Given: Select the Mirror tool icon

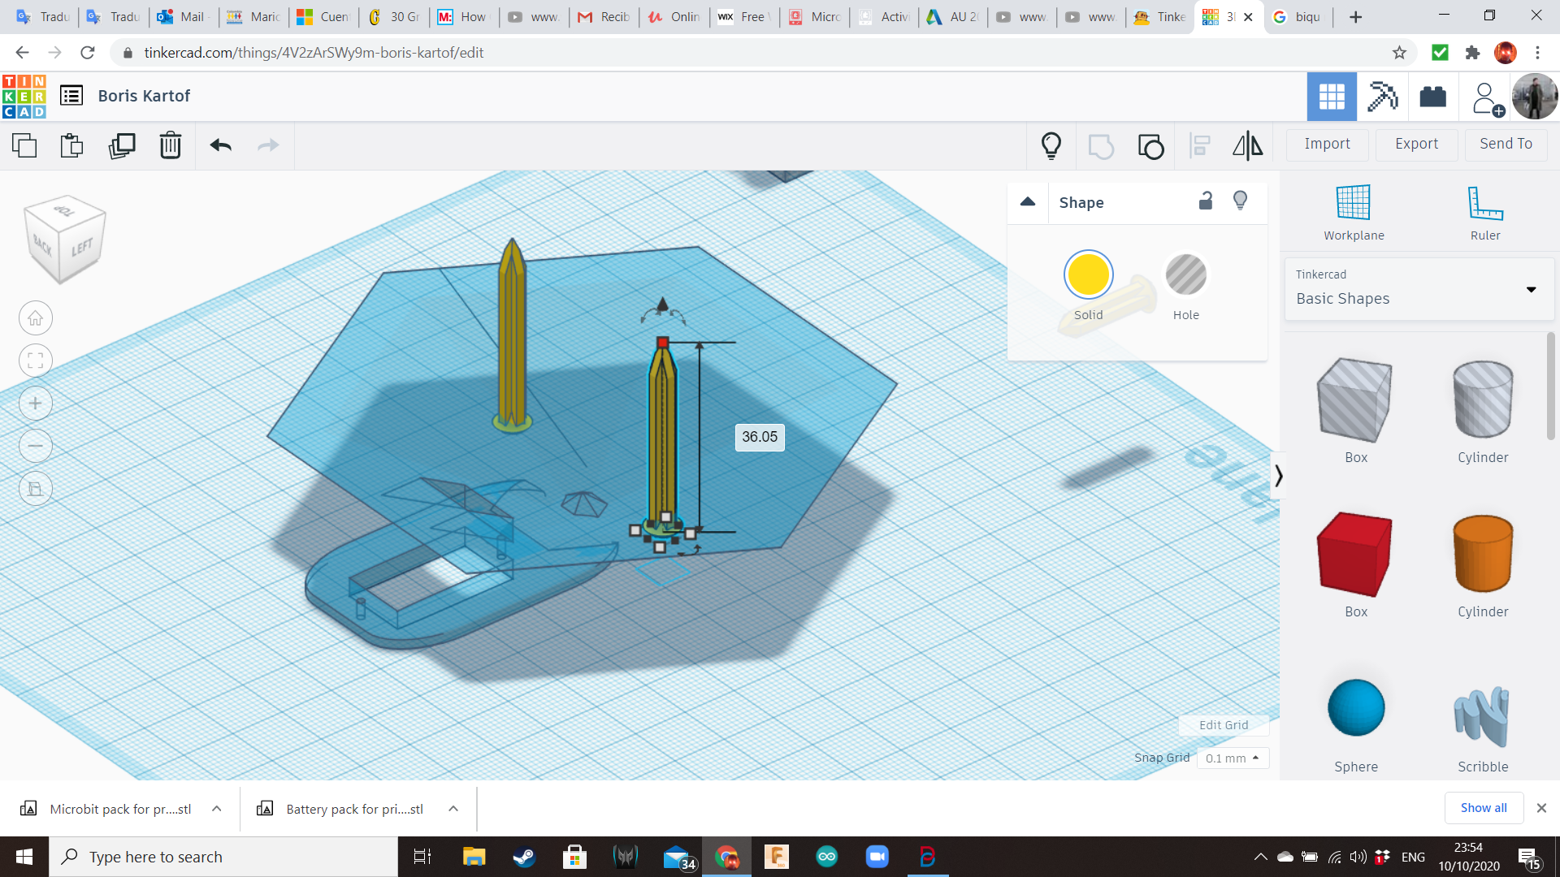Looking at the screenshot, I should 1247,145.
